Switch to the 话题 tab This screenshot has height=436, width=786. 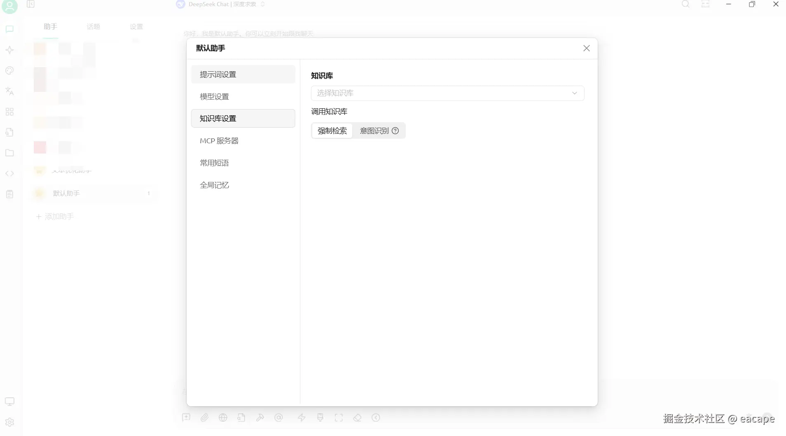click(94, 26)
